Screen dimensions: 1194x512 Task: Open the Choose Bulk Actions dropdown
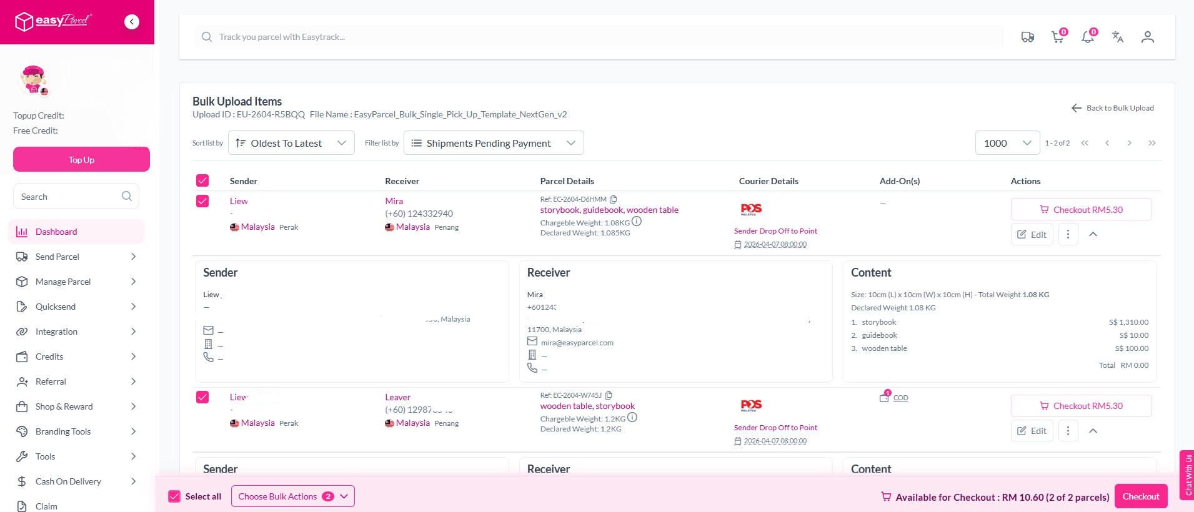coord(292,496)
